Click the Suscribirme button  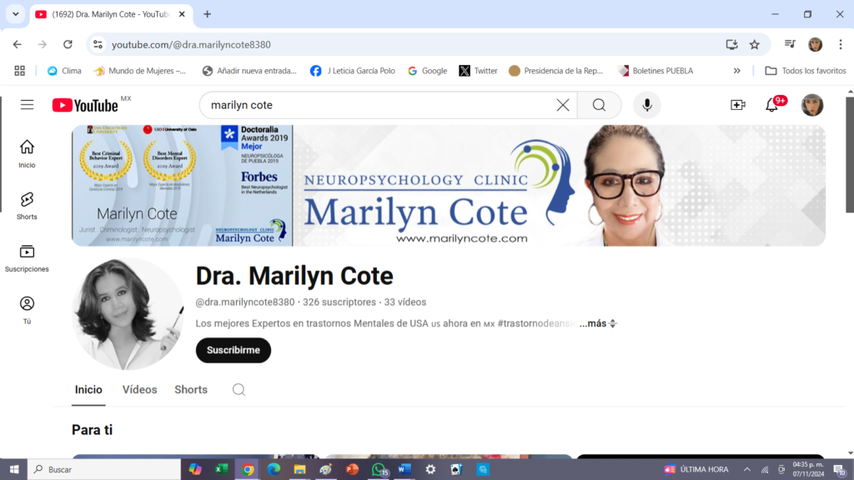(234, 350)
